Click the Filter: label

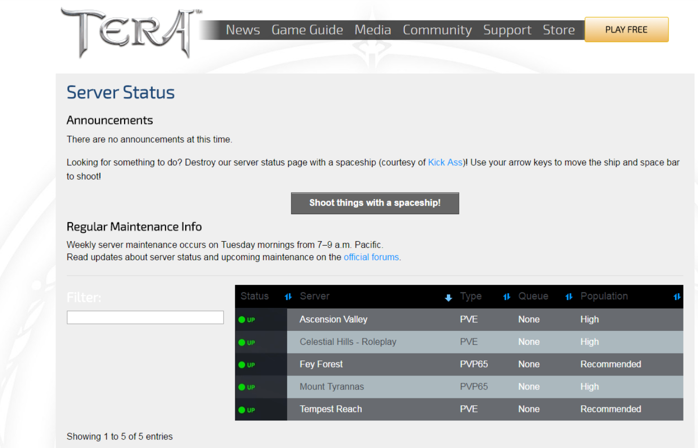click(84, 298)
